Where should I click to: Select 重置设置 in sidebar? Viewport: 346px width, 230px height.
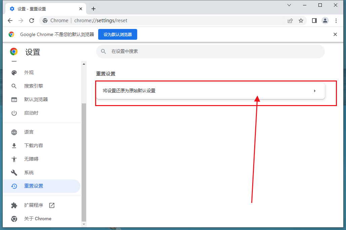[41, 186]
